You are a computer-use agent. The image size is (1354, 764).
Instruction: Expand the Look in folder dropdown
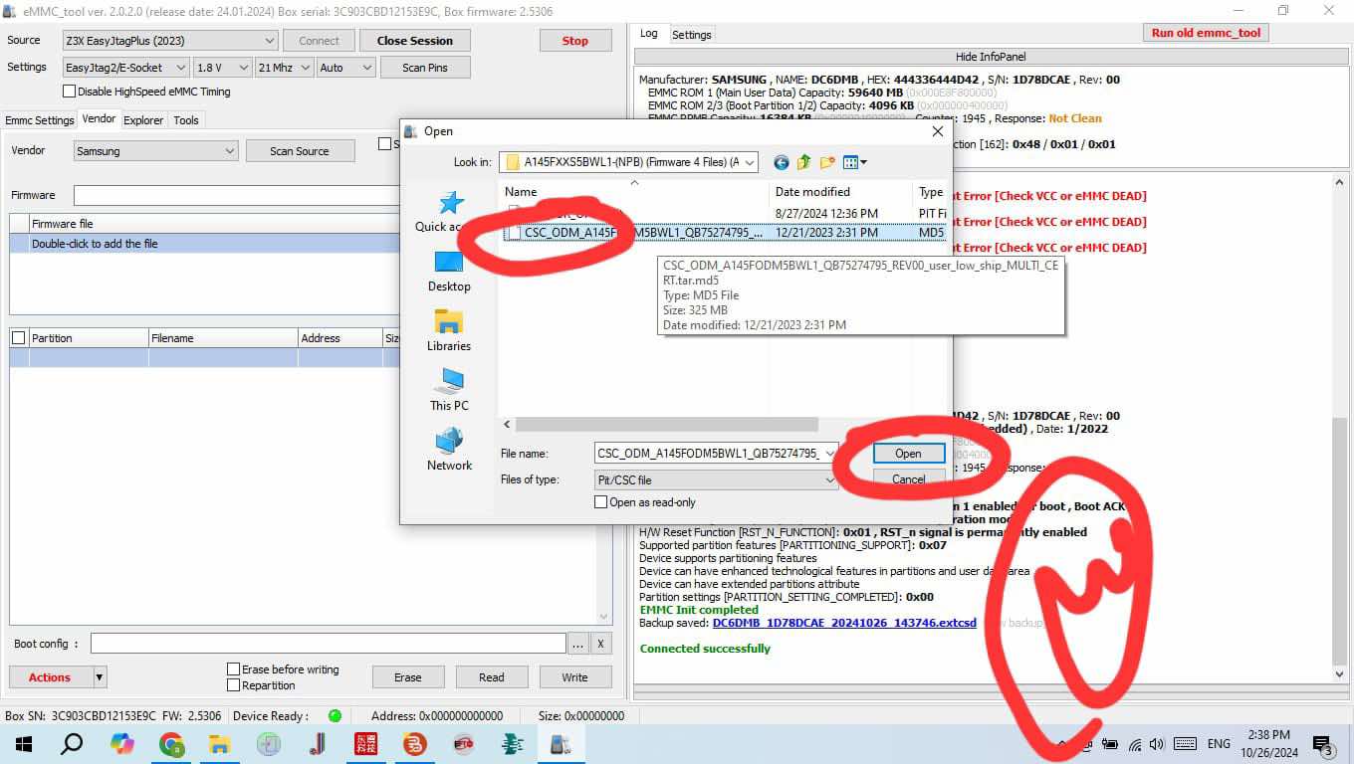(x=750, y=162)
